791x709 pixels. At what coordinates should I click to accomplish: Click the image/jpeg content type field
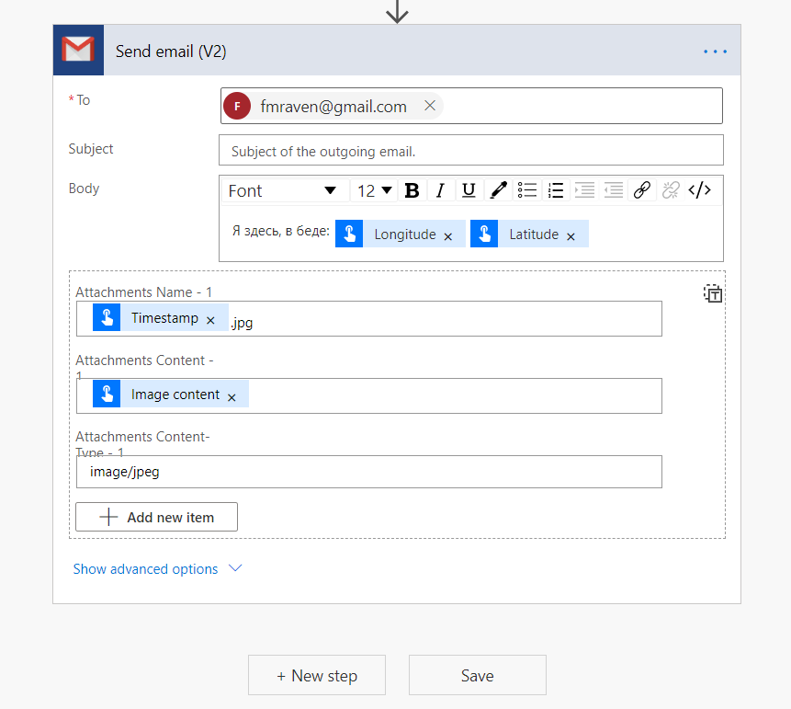click(x=369, y=472)
